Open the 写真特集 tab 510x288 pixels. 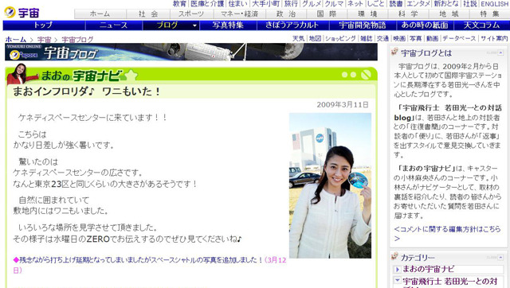pyautogui.click(x=228, y=25)
